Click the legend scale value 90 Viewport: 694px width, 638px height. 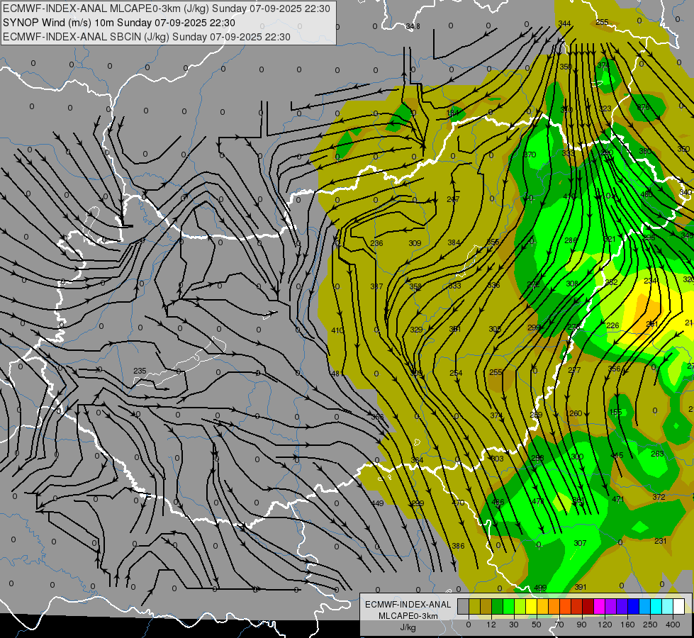581,625
